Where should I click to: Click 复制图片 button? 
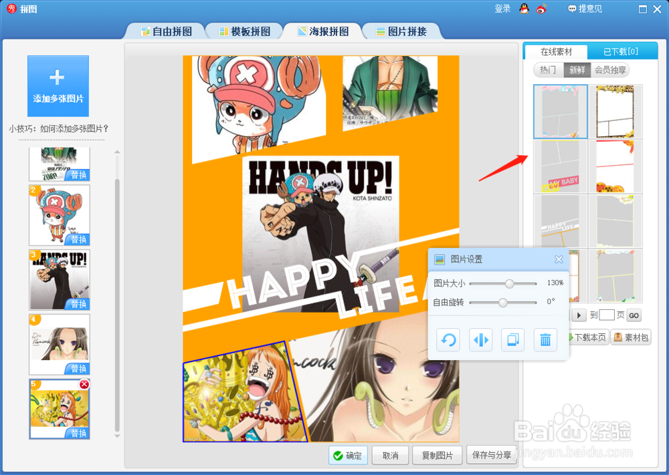[x=438, y=456]
